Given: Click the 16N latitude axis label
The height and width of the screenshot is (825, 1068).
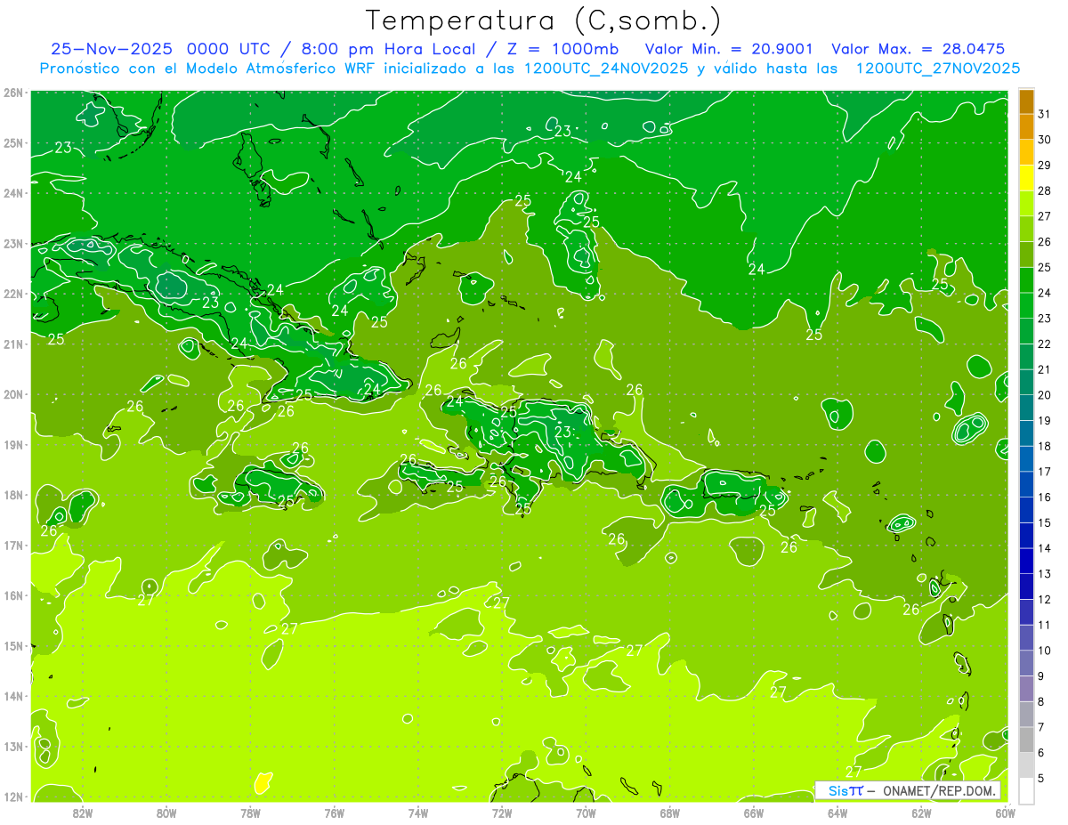Looking at the screenshot, I should 12,595.
